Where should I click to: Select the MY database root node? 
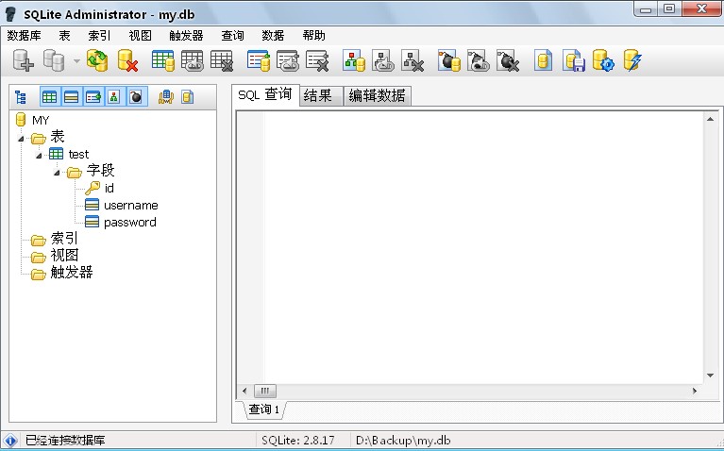[41, 121]
